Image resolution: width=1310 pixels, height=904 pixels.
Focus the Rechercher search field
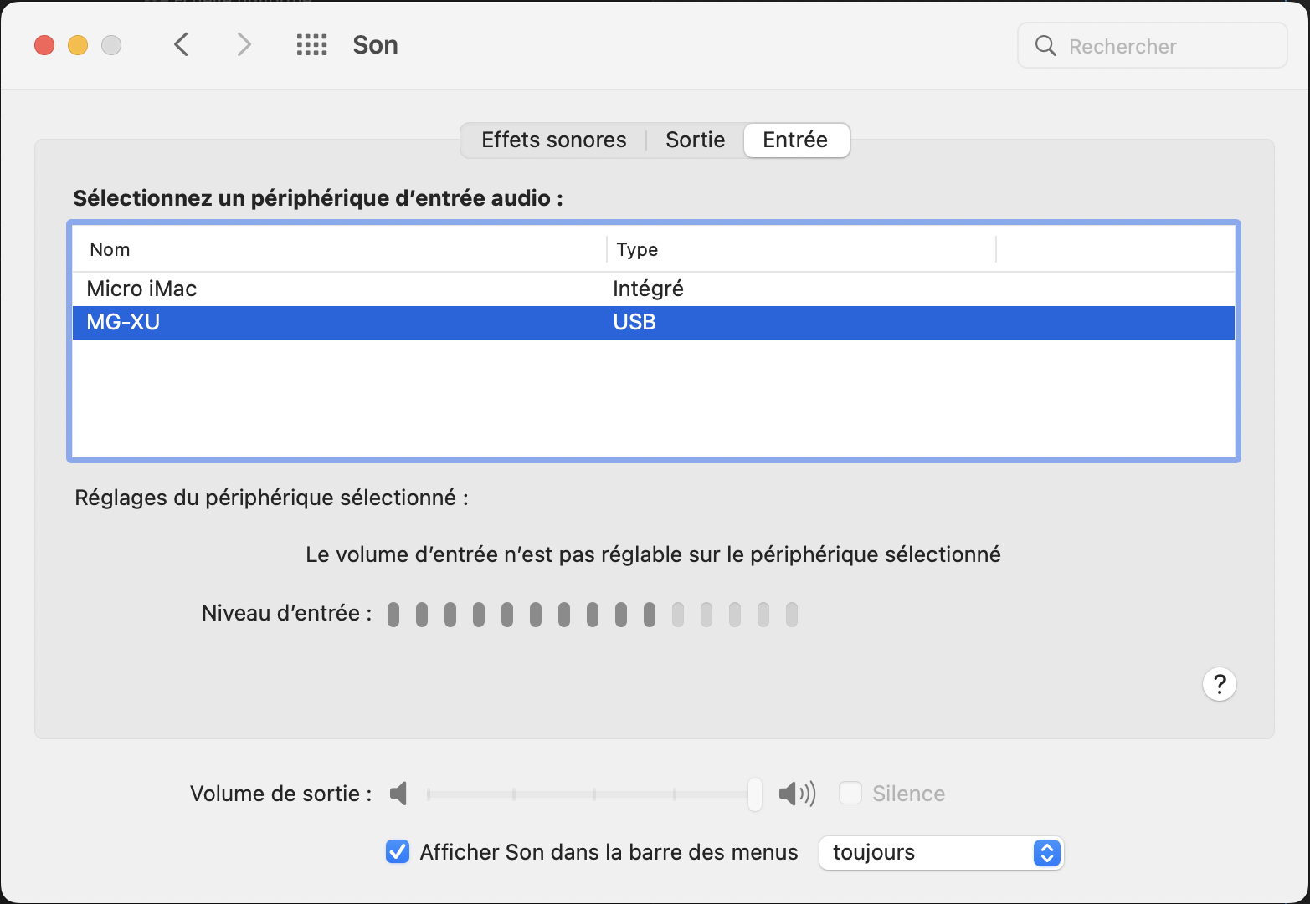[1153, 45]
